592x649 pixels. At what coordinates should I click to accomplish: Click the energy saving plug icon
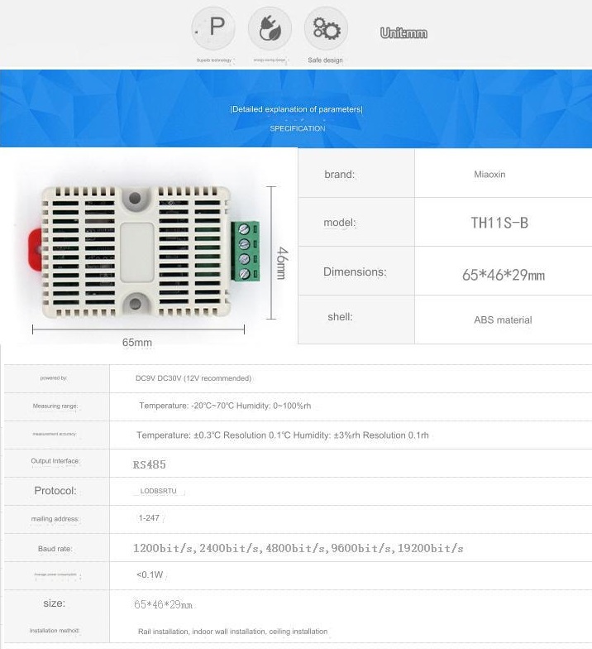(270, 29)
